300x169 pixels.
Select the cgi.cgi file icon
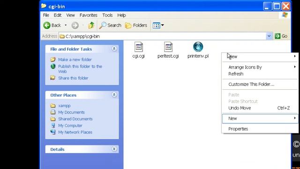[x=139, y=47]
